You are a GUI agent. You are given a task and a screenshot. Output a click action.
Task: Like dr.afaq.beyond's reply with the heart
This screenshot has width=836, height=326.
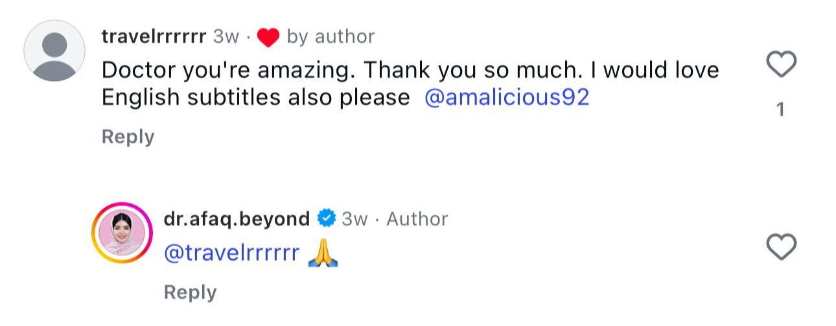pyautogui.click(x=781, y=247)
